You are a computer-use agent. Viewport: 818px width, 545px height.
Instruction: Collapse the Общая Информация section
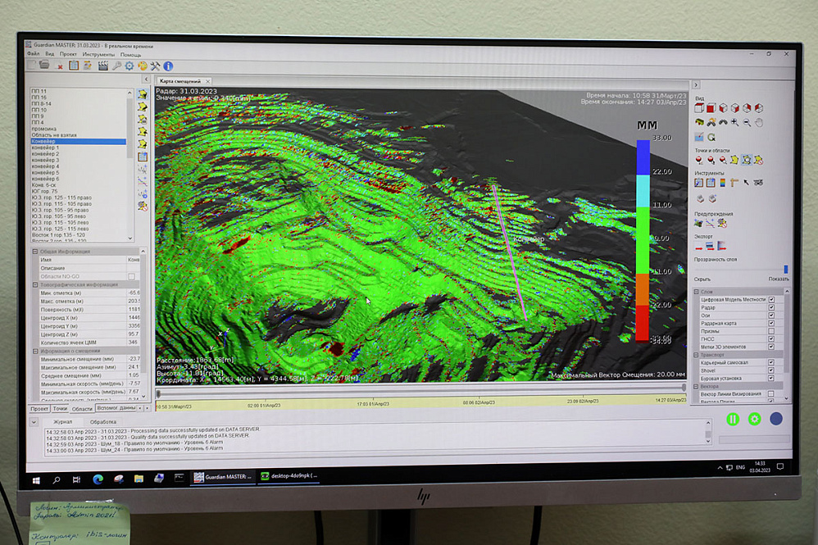click(x=35, y=252)
